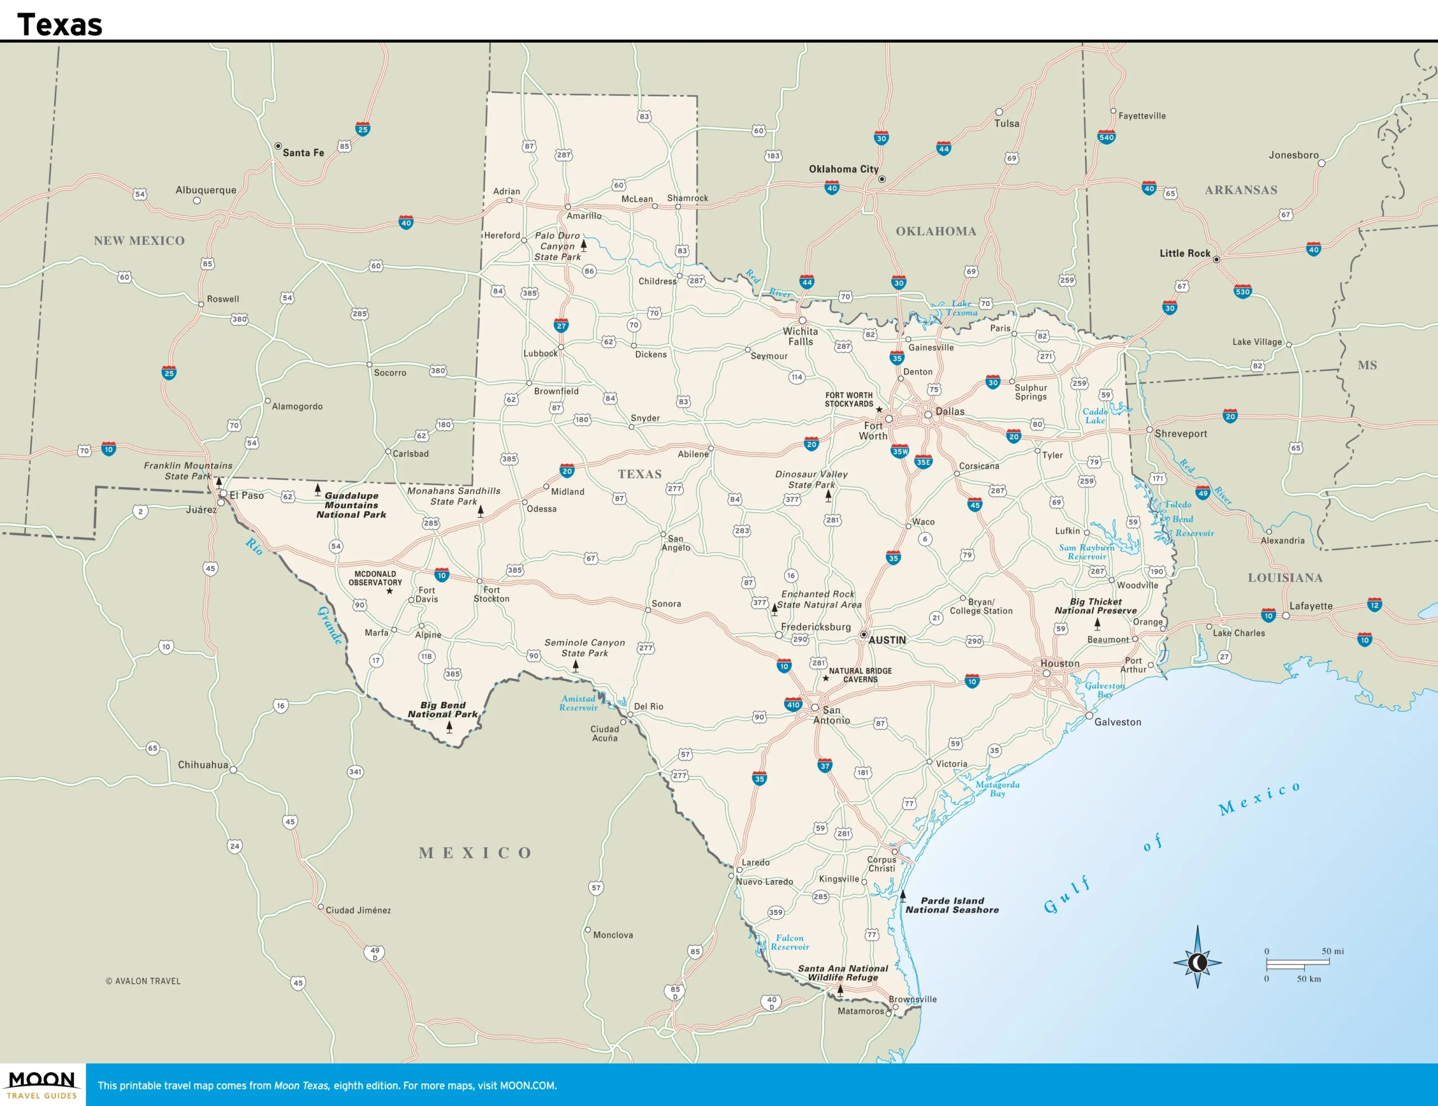Select the I-40 interstate shield near Amarillo
This screenshot has width=1438, height=1106.
tap(406, 222)
